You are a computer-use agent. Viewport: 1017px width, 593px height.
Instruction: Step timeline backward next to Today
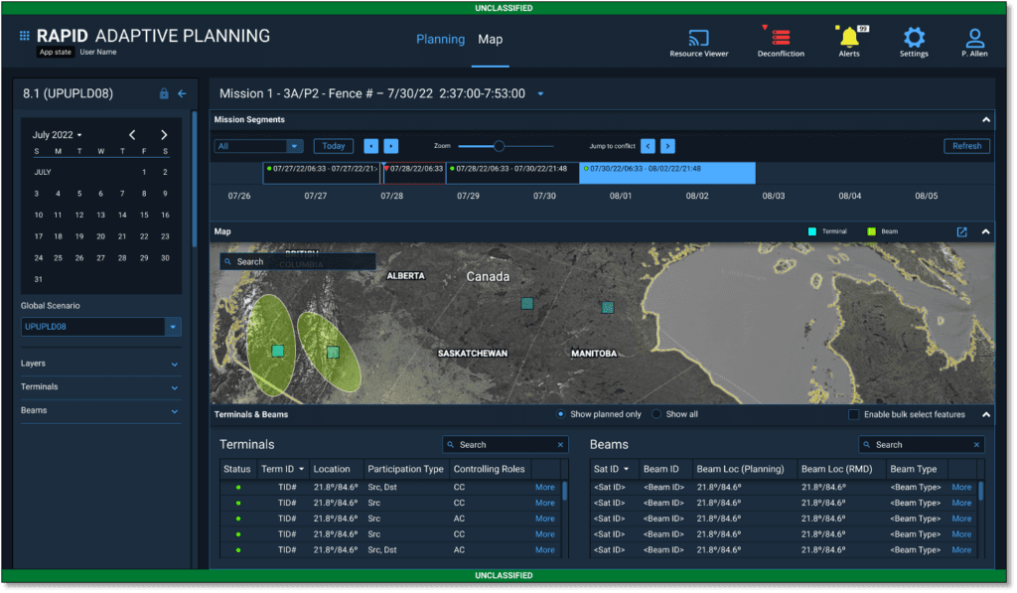(371, 146)
